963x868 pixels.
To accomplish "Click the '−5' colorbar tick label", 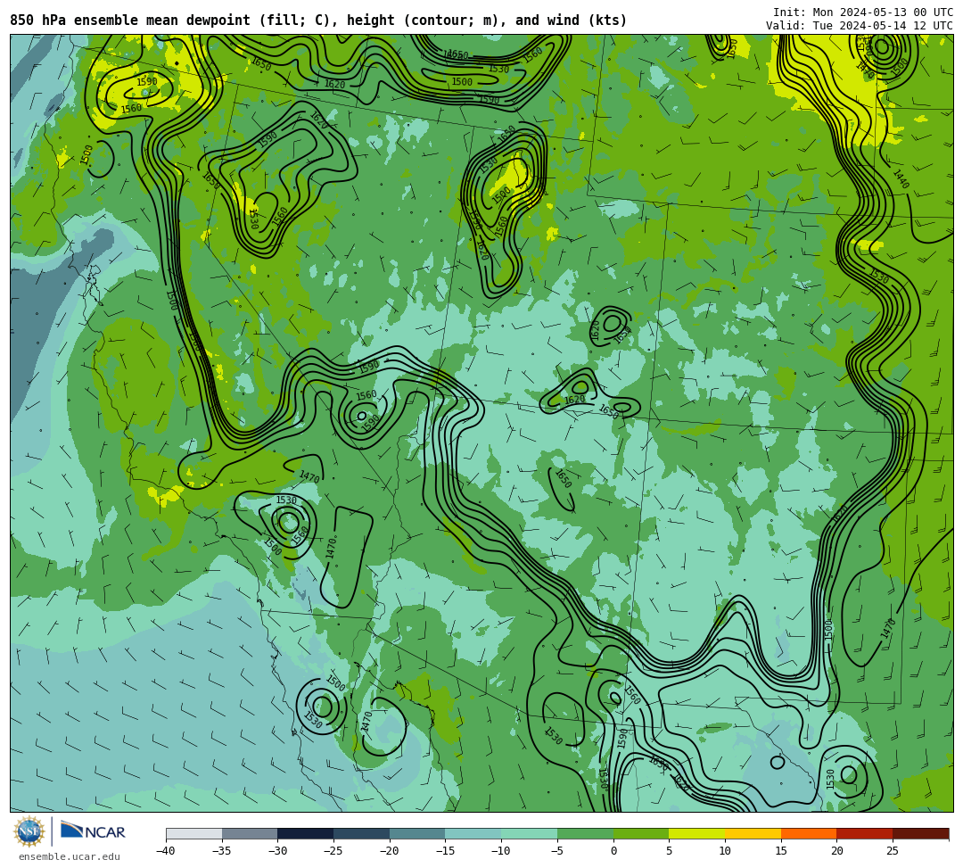I will click(556, 851).
